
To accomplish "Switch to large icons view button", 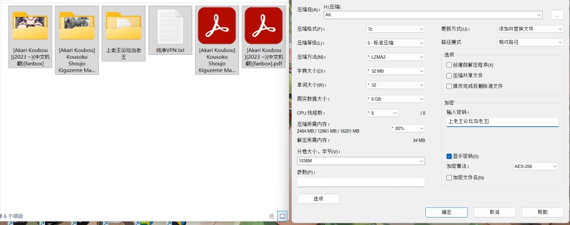I will click(282, 216).
